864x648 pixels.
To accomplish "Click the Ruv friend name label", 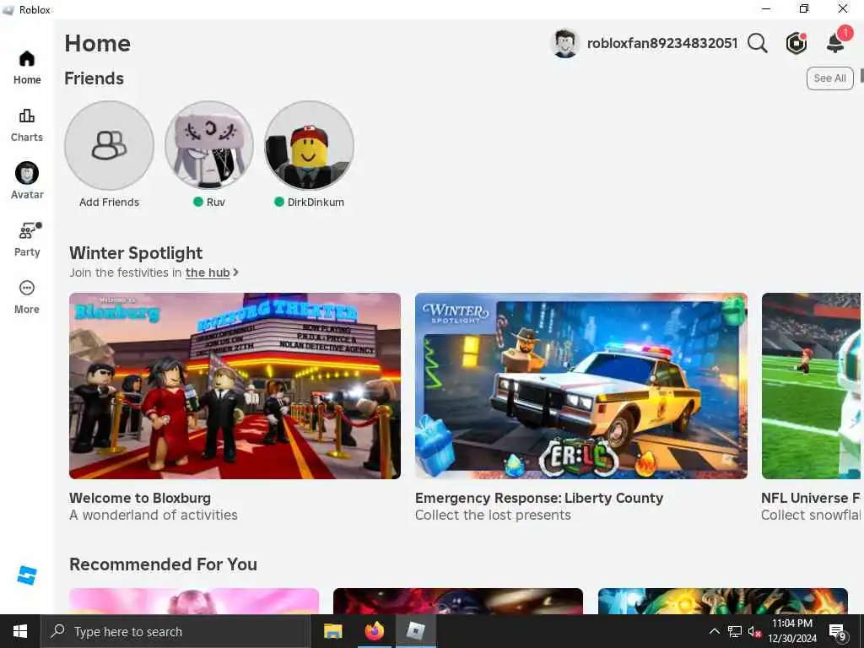I will point(215,202).
